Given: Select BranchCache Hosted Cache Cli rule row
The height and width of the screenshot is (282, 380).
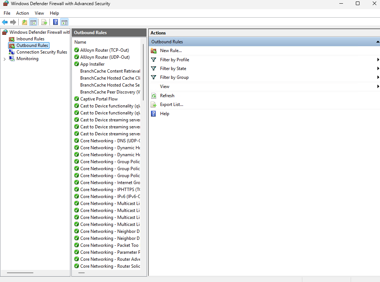Looking at the screenshot, I should click(110, 78).
